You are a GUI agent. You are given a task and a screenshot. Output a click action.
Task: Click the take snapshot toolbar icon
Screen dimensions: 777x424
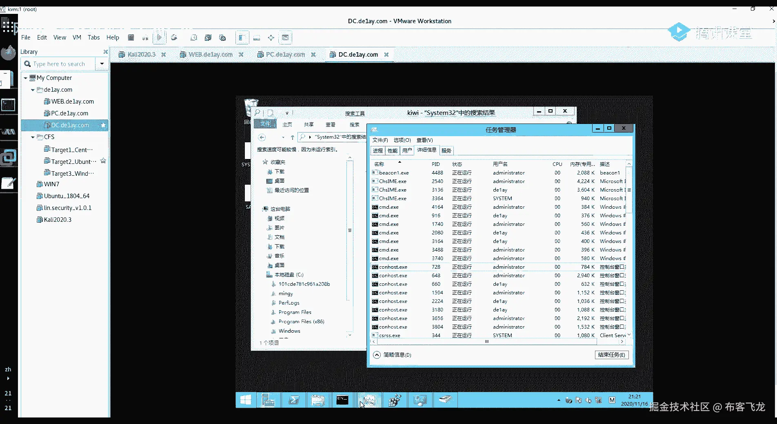[x=194, y=38]
